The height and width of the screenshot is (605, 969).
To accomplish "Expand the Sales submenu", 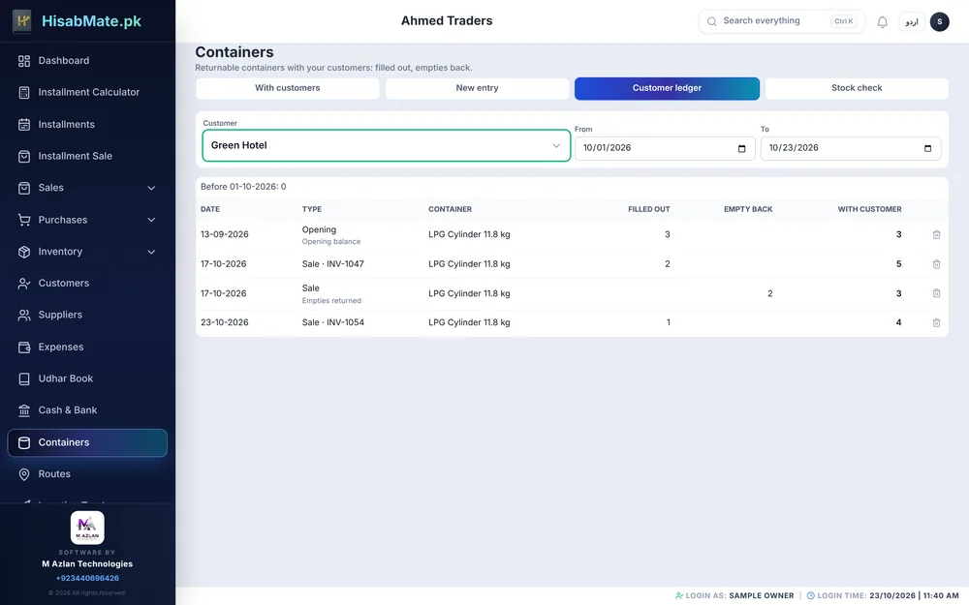I will [151, 189].
